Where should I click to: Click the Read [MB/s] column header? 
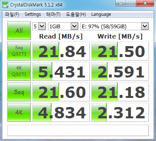61,36
